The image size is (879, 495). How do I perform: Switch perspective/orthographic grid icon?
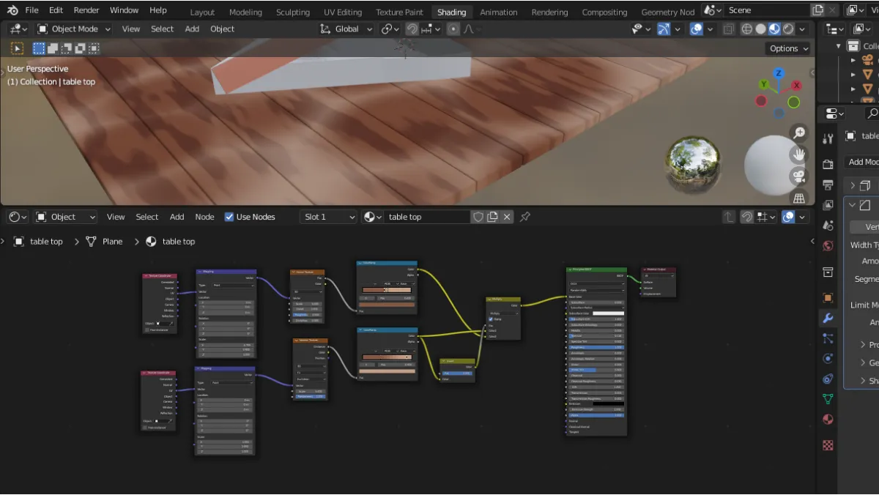tap(798, 198)
